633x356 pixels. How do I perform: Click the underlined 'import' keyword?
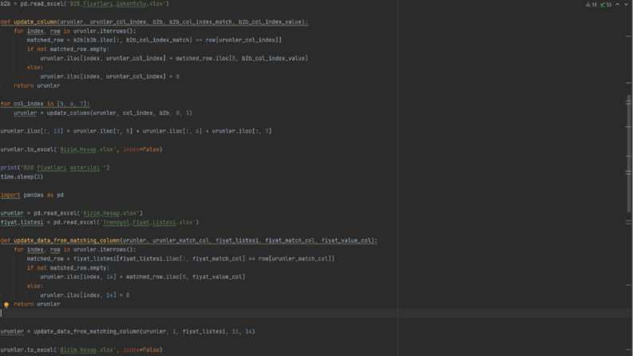(x=10, y=195)
